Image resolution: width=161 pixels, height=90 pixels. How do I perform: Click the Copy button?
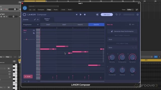click(x=49, y=10)
